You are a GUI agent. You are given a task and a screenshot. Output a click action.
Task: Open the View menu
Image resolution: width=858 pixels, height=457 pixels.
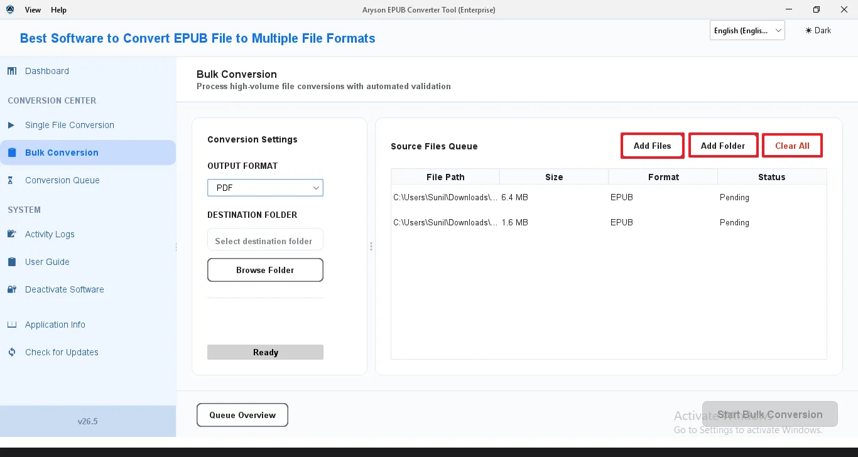(33, 10)
